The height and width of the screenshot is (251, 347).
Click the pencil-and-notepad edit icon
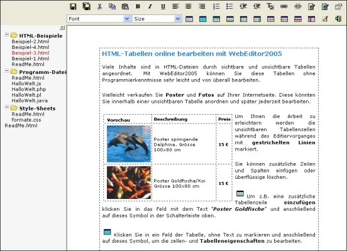click(325, 19)
